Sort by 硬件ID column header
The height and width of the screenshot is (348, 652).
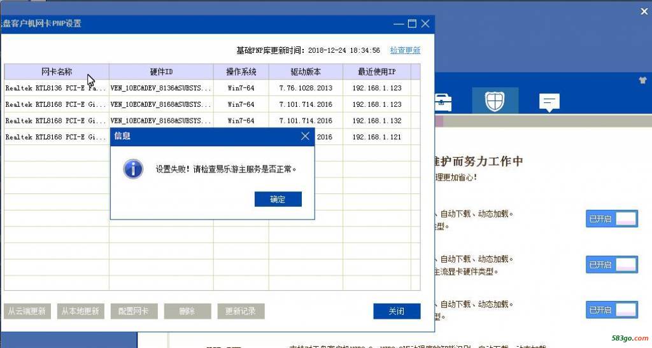point(161,71)
